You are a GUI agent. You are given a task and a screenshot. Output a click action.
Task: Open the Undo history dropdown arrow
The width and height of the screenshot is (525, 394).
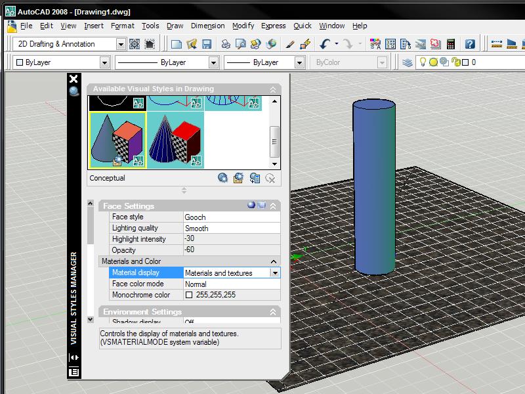pos(337,43)
